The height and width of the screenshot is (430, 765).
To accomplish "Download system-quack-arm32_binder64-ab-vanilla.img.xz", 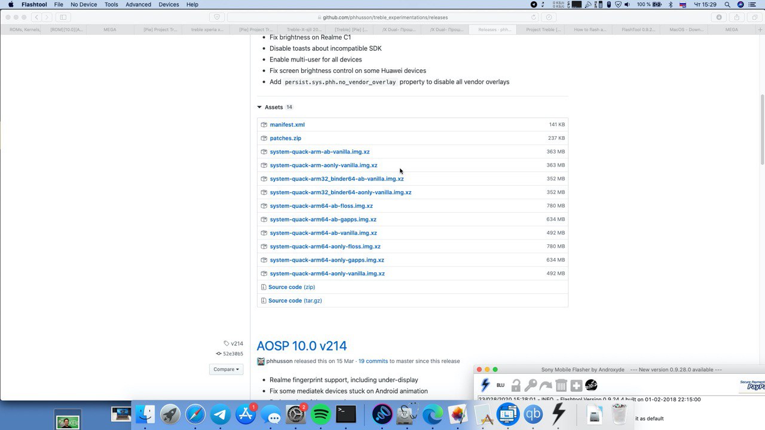I will [x=336, y=179].
